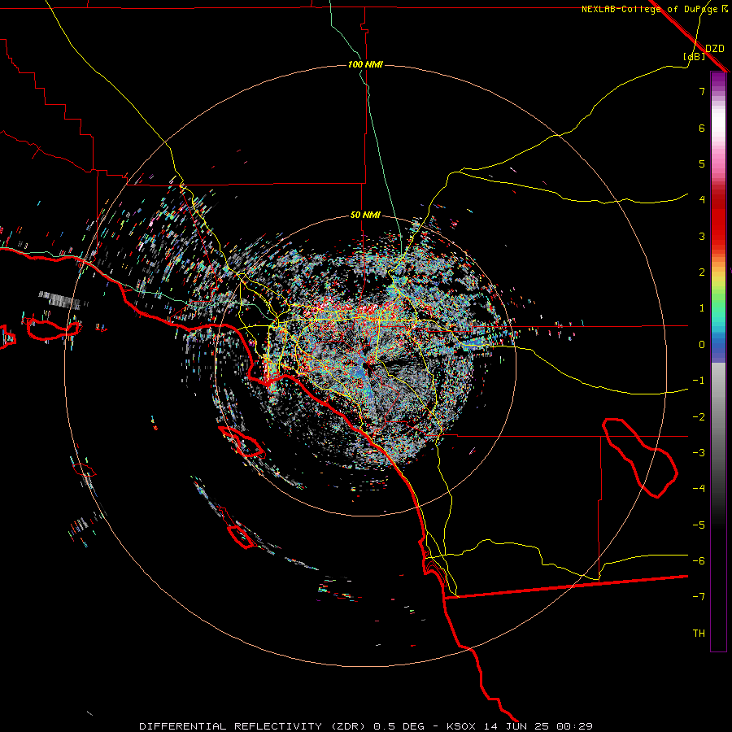Image resolution: width=732 pixels, height=732 pixels.
Task: Select the positive 4 dB scale label
Action: coord(702,200)
